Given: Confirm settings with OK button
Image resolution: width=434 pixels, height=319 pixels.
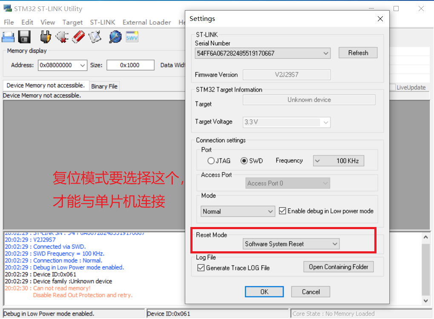Looking at the screenshot, I should [x=264, y=292].
